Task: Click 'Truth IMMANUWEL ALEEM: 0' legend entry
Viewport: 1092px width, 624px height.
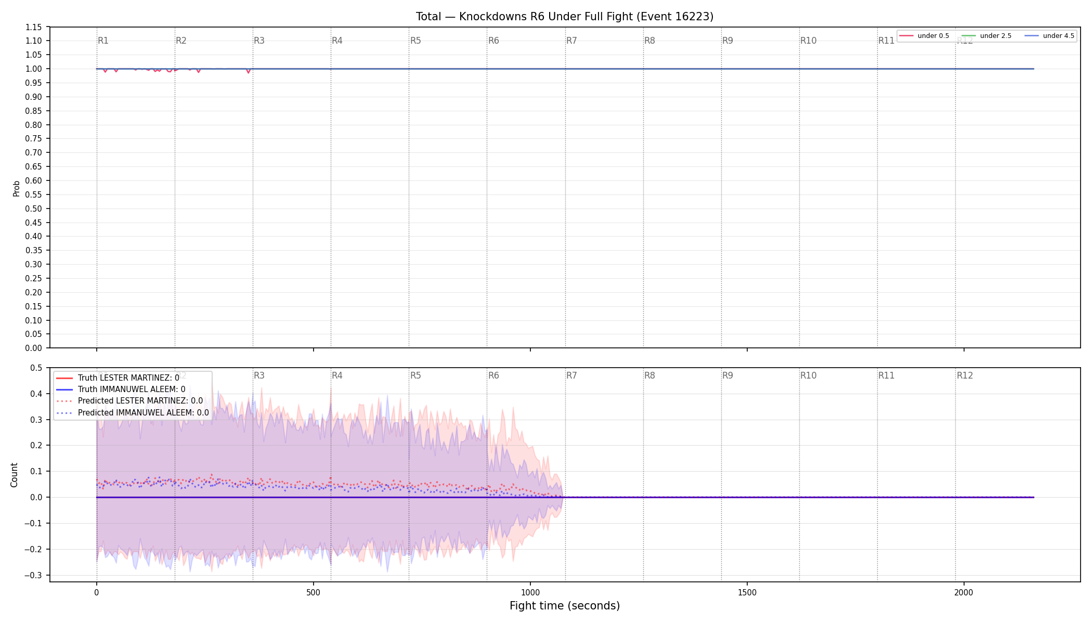Action: (120, 389)
